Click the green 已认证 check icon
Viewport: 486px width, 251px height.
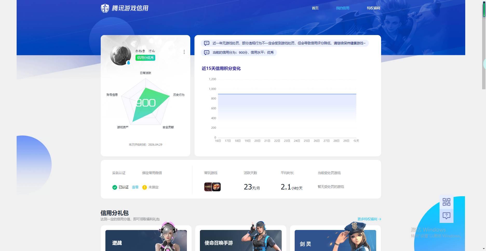pos(114,187)
